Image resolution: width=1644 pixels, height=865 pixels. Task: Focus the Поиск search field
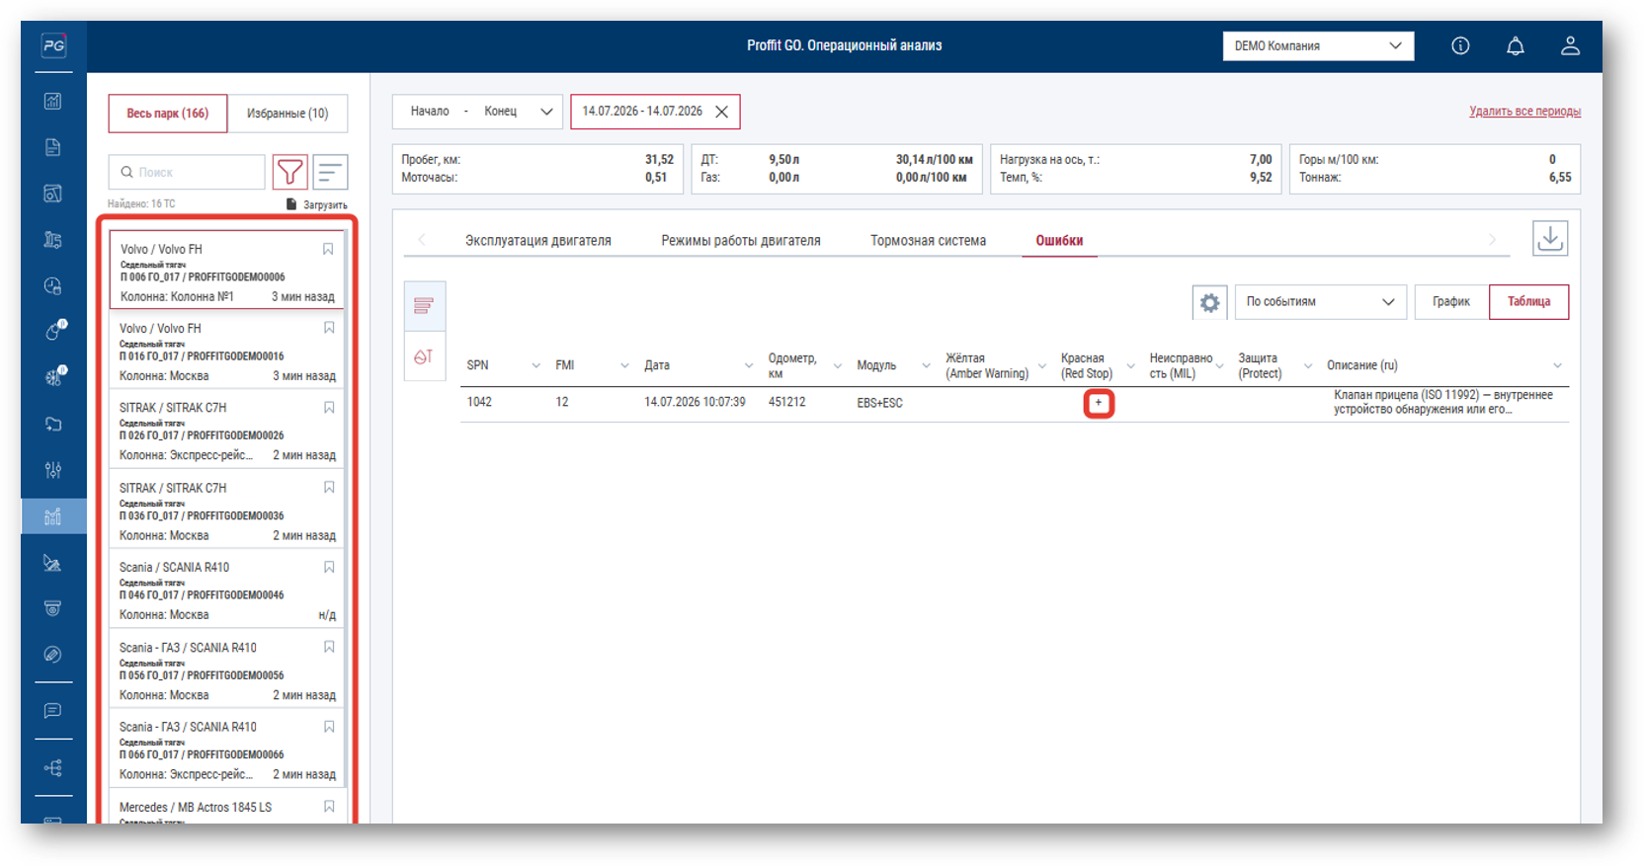[187, 172]
